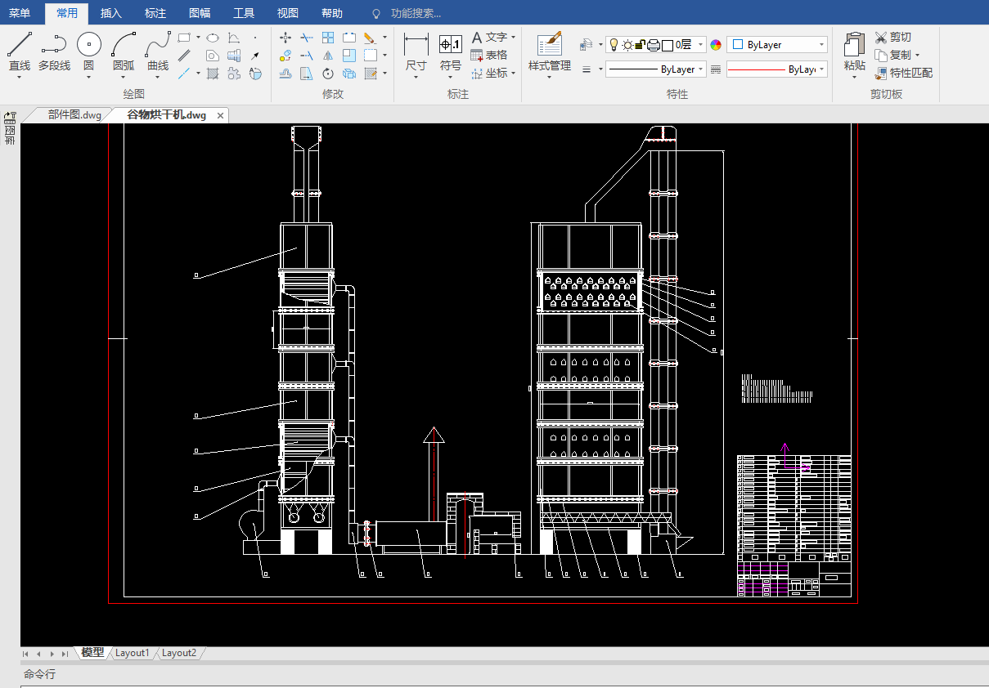Open the color wheel picker icon
This screenshot has height=688, width=989.
[716, 45]
